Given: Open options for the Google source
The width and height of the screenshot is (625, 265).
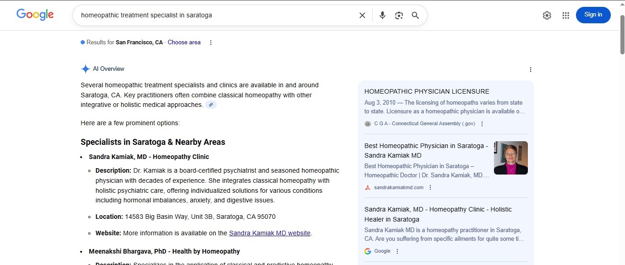Looking at the screenshot, I should tap(397, 251).
